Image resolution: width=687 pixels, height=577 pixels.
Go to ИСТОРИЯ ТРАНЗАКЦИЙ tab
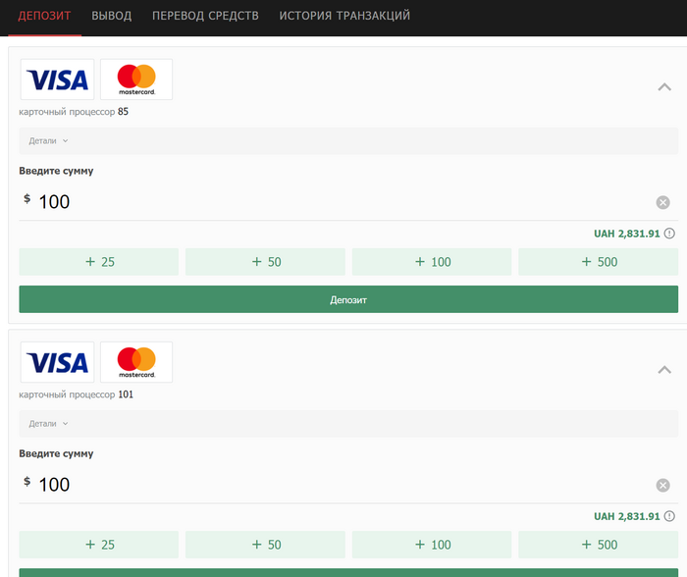click(344, 16)
